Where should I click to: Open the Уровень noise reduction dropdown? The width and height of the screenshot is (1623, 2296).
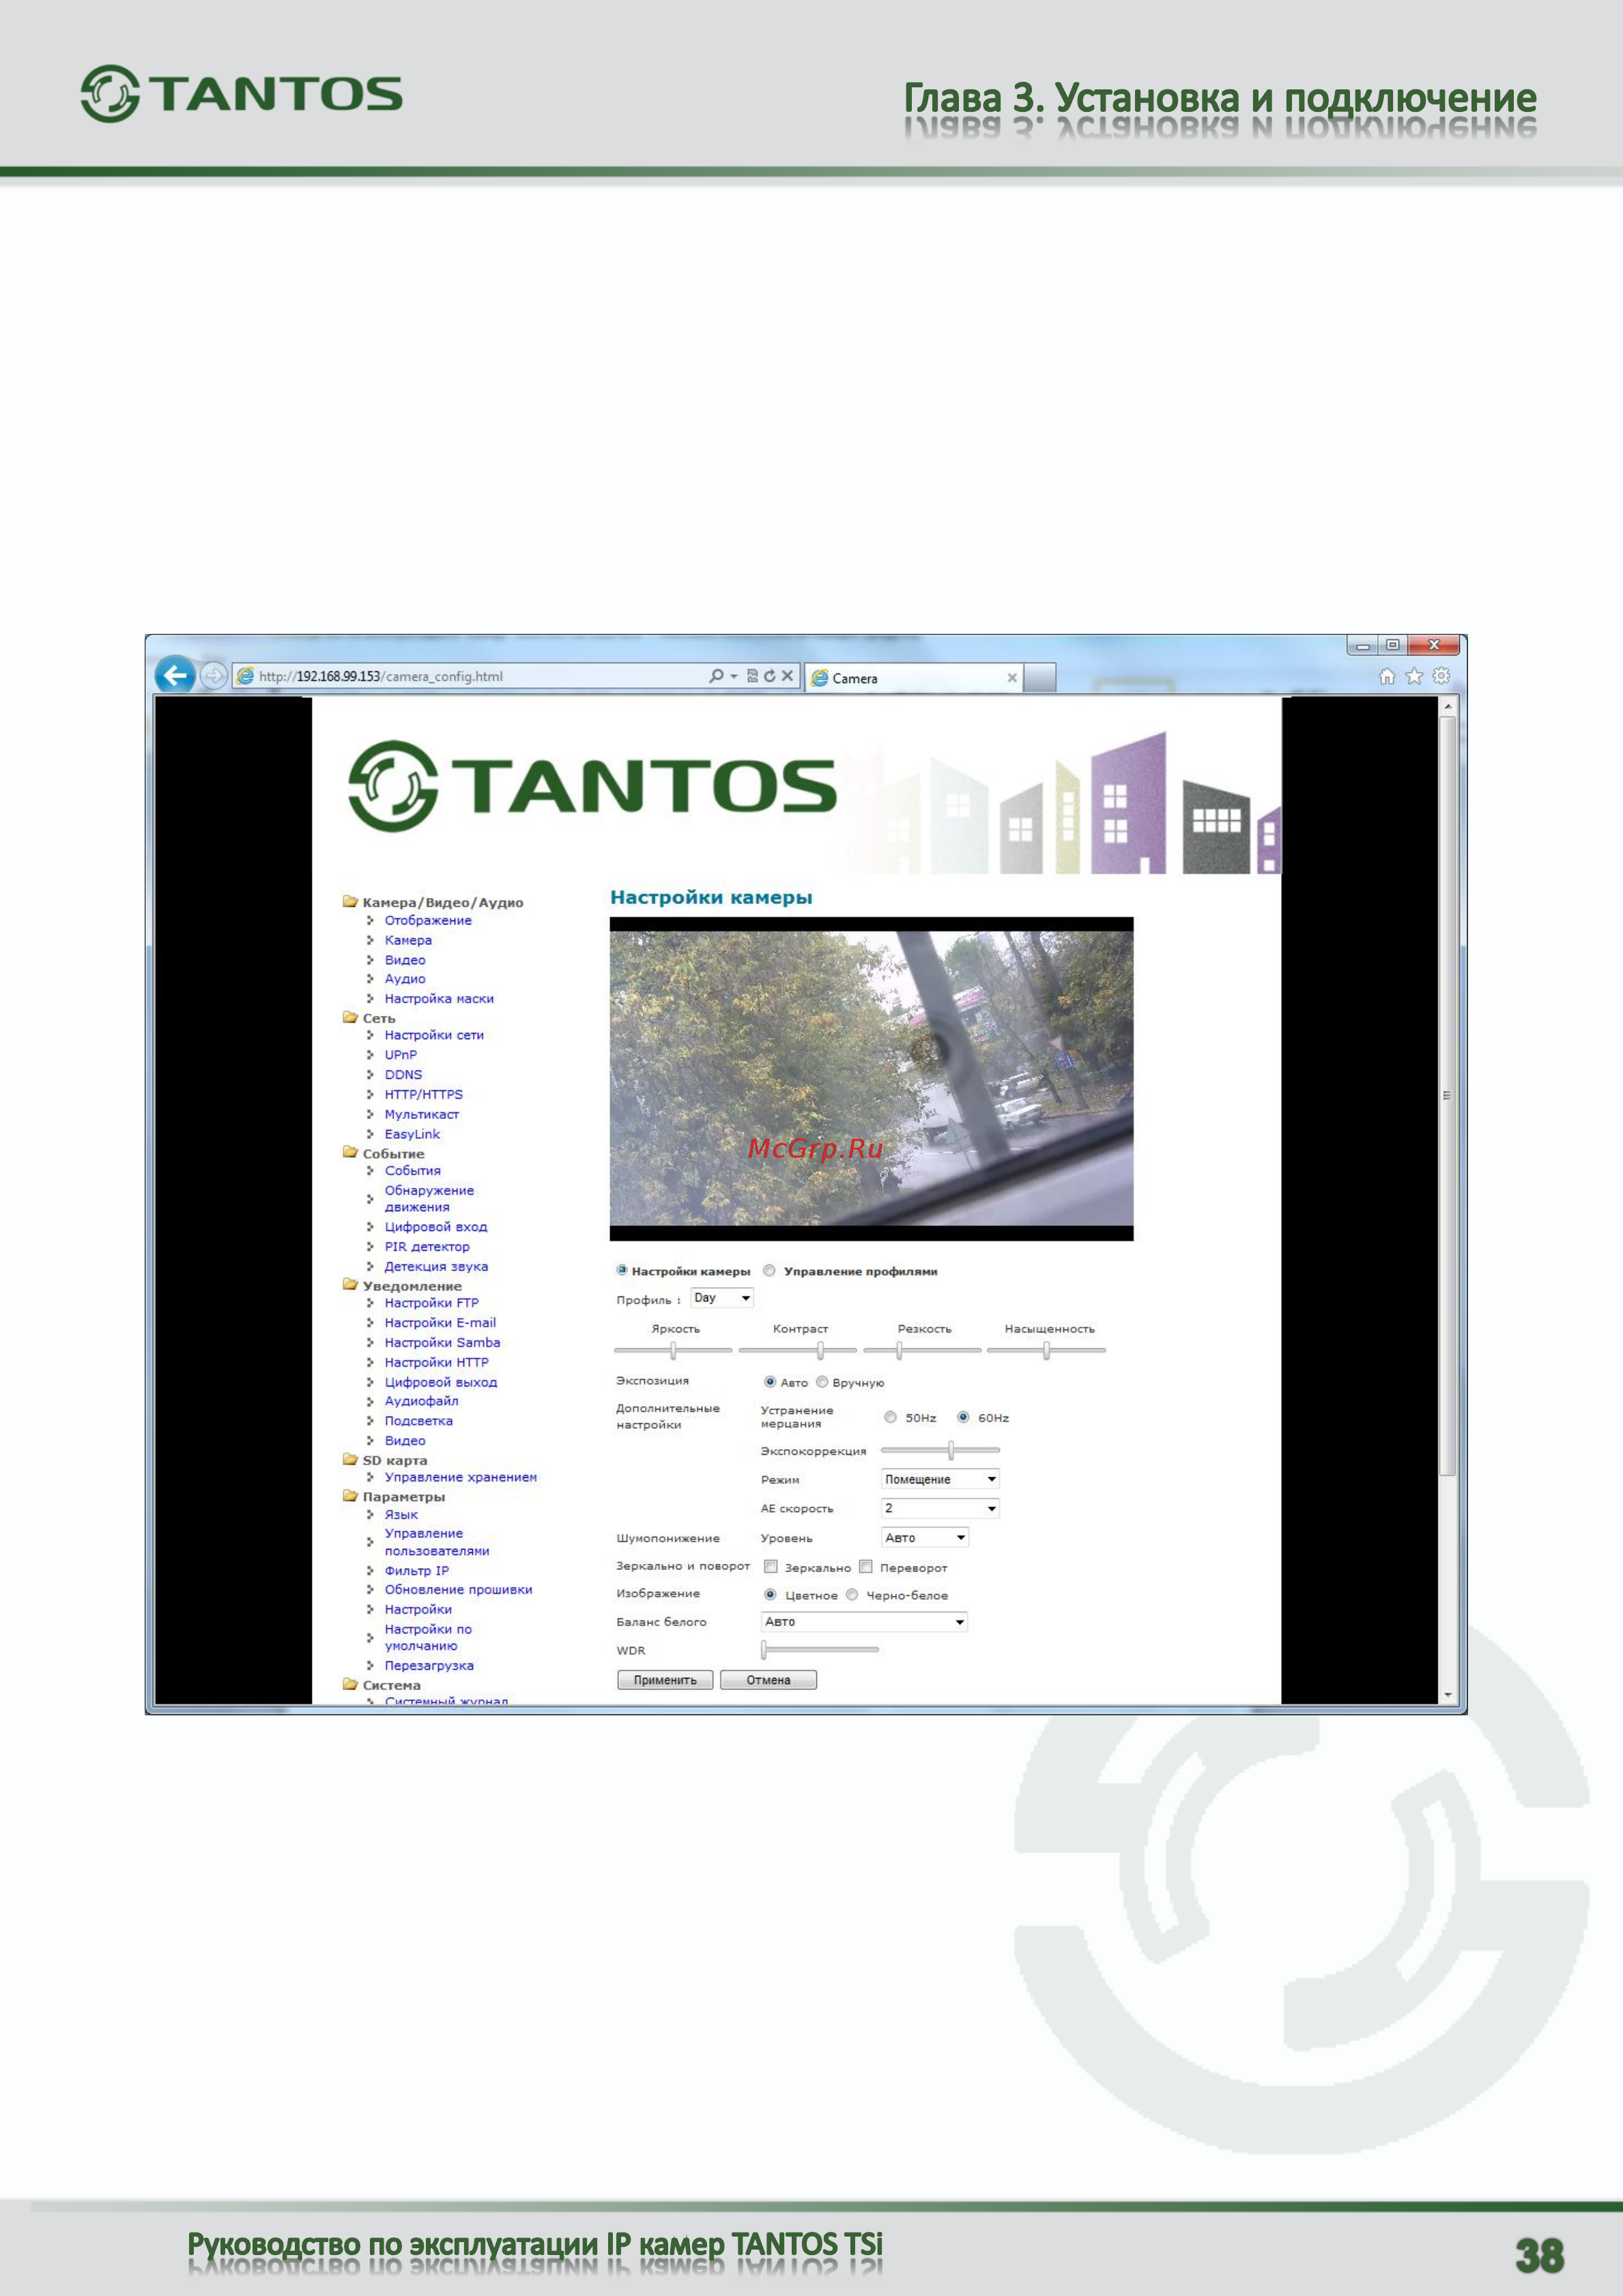pos(925,1538)
